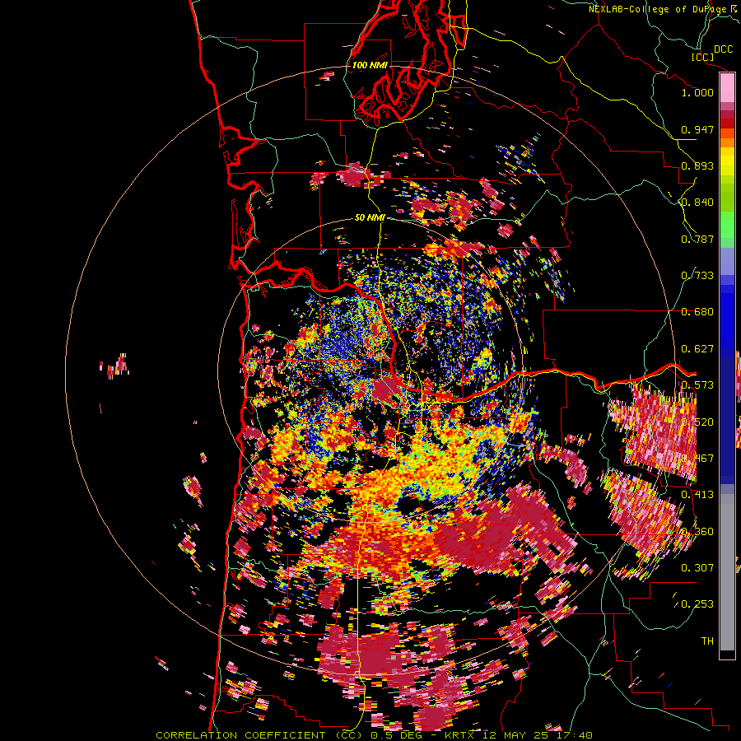
Task: Click the 0.627 color scale value
Action: pyautogui.click(x=697, y=349)
